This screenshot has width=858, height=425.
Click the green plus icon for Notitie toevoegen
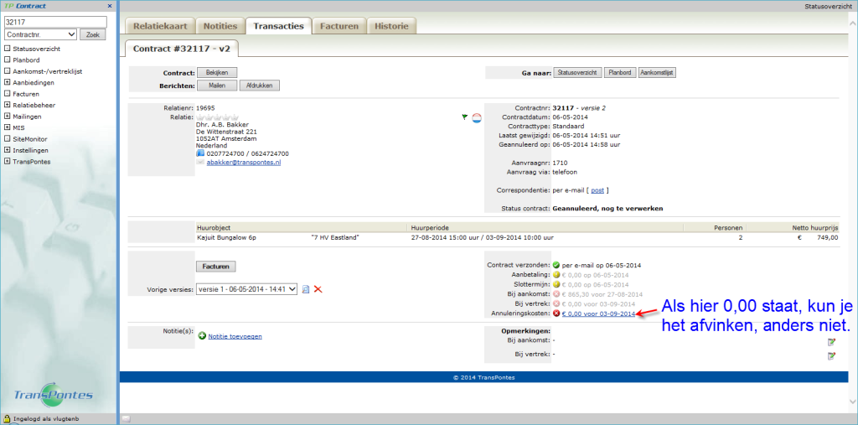202,336
